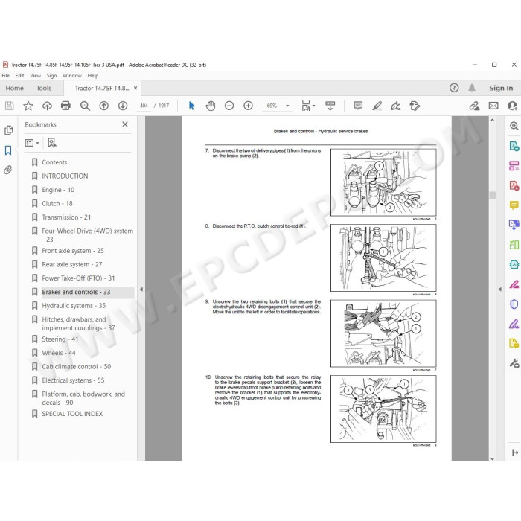
Task: Add a comment with the speech bubble icon
Action: 358,106
